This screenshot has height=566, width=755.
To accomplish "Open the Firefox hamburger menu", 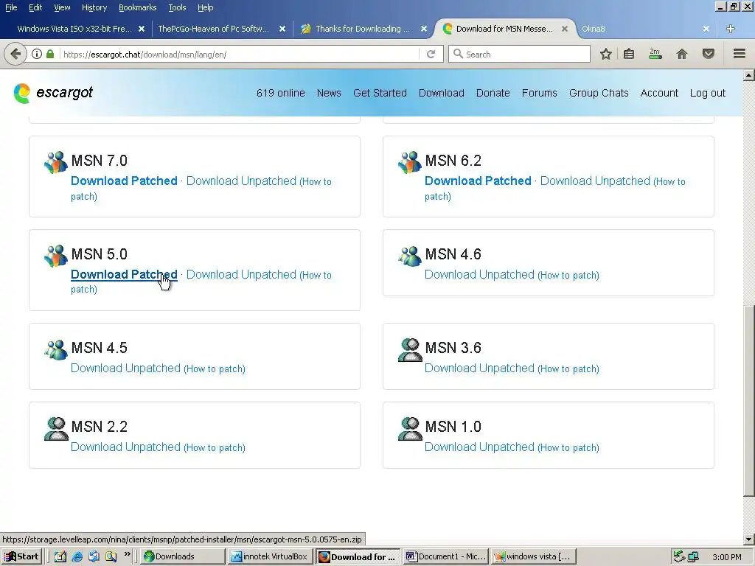I will 740,54.
